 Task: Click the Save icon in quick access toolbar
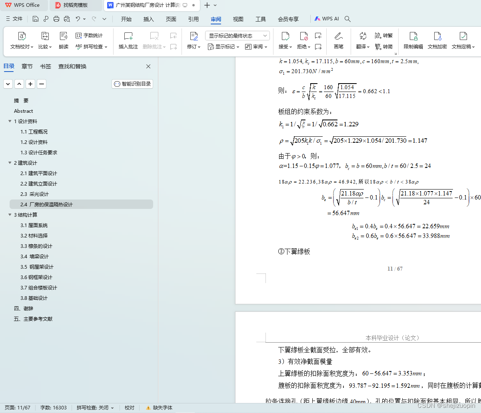pyautogui.click(x=36, y=19)
